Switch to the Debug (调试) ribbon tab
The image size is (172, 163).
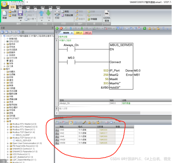point(43,7)
